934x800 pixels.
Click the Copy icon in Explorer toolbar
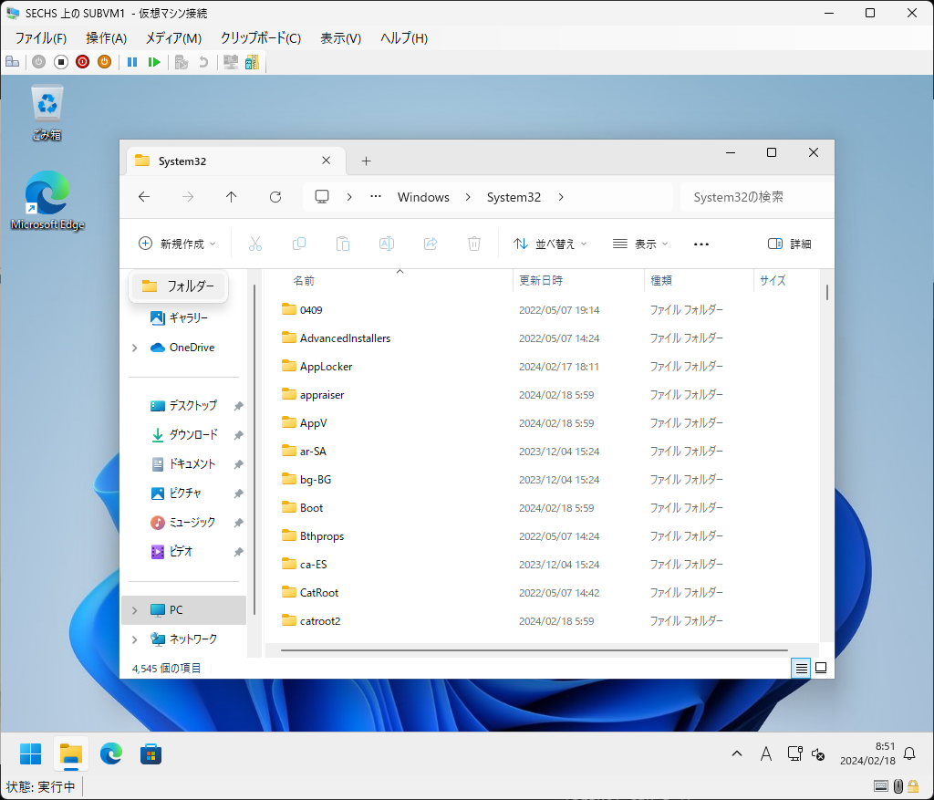tap(299, 244)
